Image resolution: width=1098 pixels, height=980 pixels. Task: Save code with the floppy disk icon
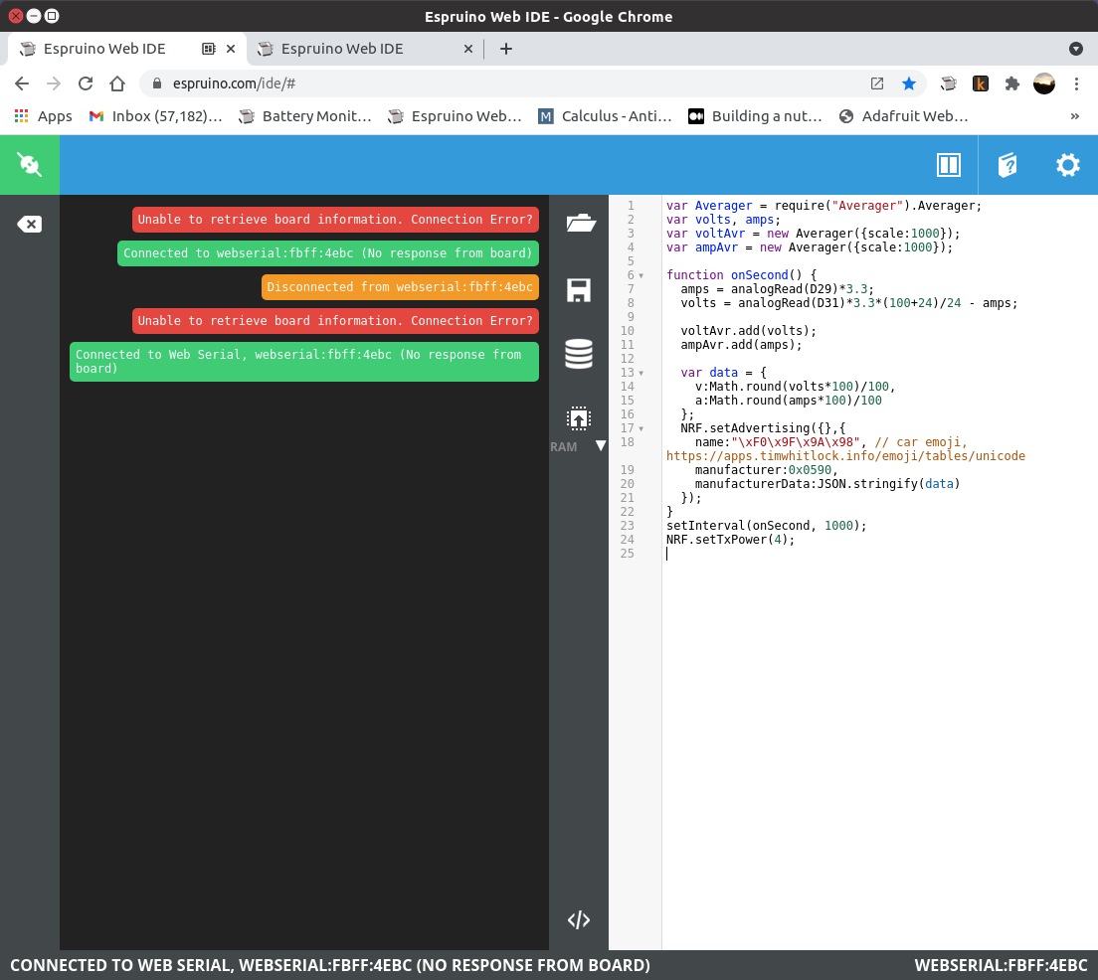point(579,290)
